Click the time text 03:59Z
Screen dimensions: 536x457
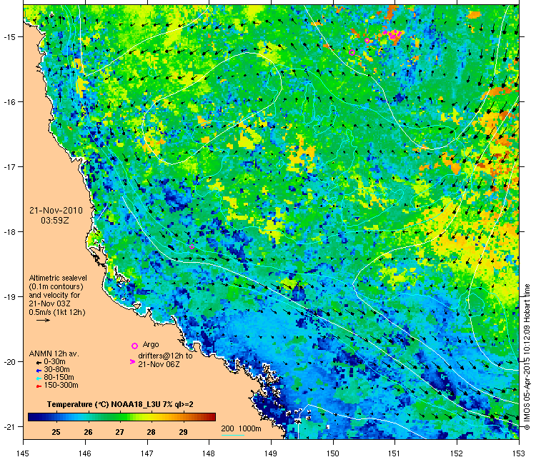[55, 221]
